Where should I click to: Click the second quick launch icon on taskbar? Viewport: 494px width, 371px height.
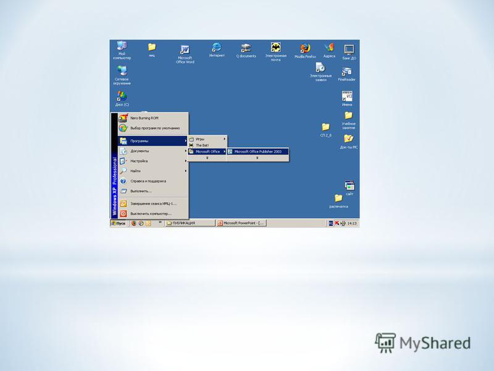pyautogui.click(x=141, y=223)
